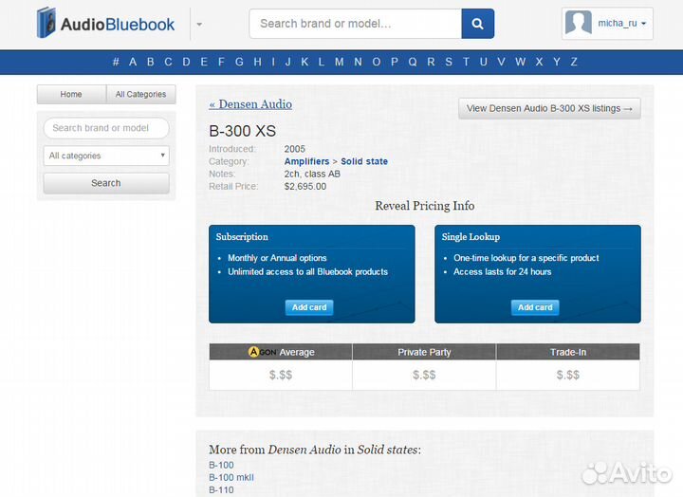Click Add card under Single Lookup

click(535, 307)
